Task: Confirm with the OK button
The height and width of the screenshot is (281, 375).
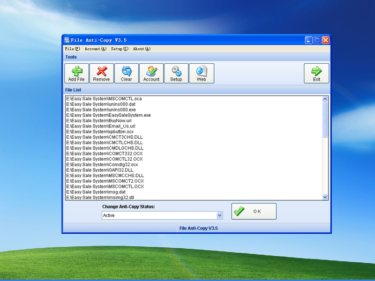Action: click(254, 211)
